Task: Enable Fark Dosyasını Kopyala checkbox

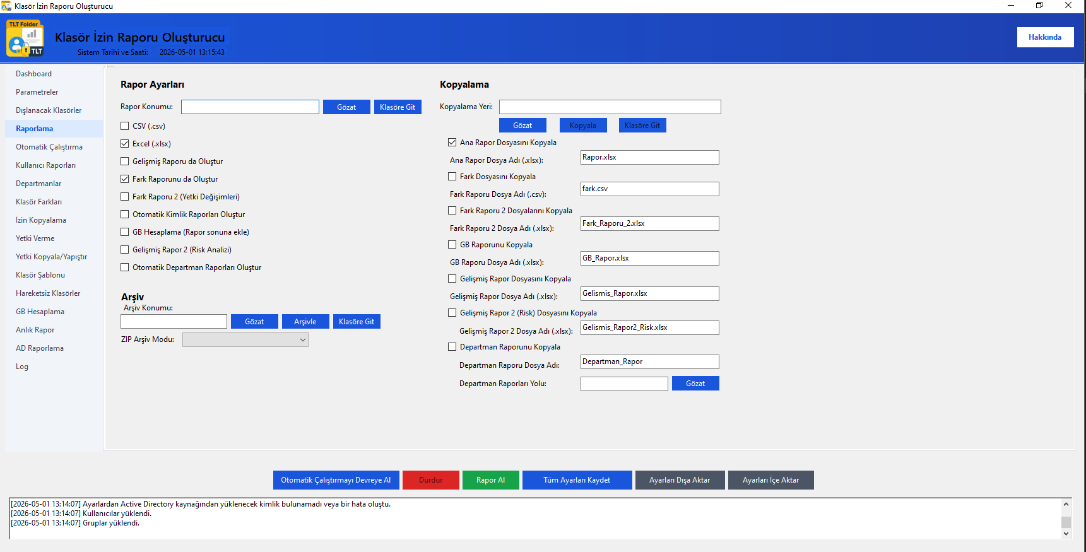Action: point(452,177)
